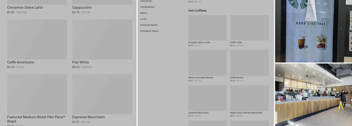The height and width of the screenshot is (126, 352).
Task: Click Hot Coffees section heading
Action: point(197,11)
